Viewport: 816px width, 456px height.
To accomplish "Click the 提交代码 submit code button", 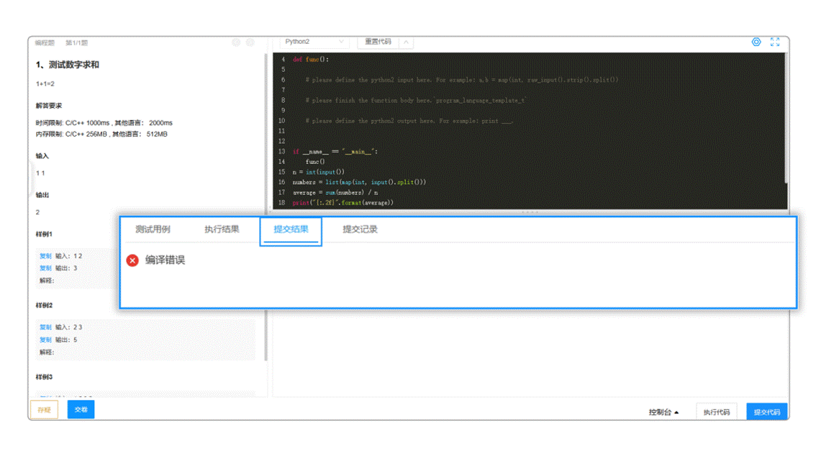I will tap(767, 412).
